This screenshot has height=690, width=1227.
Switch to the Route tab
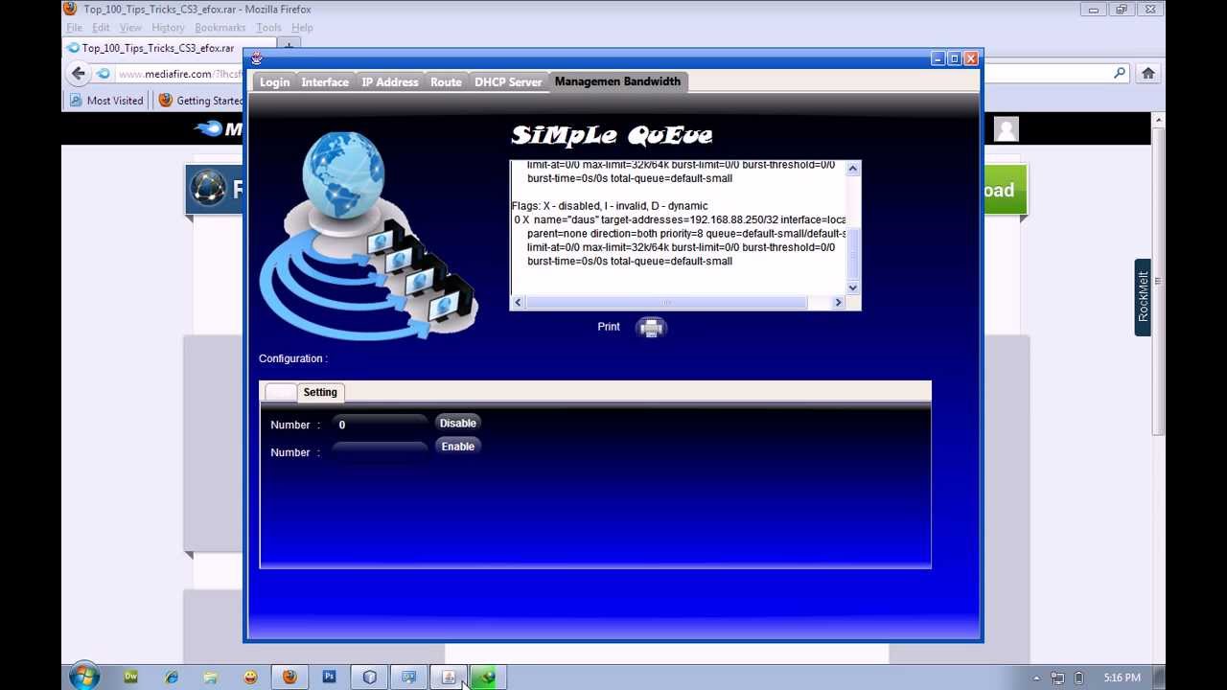446,82
